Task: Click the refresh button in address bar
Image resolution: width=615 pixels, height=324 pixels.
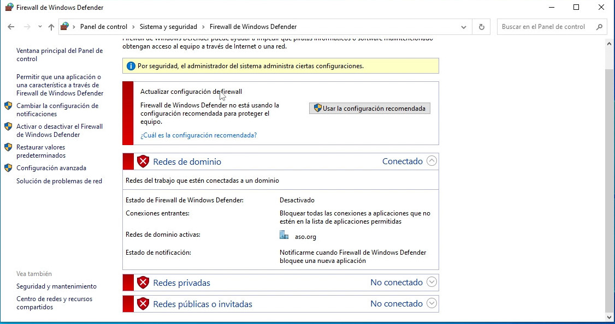Action: coord(481,27)
